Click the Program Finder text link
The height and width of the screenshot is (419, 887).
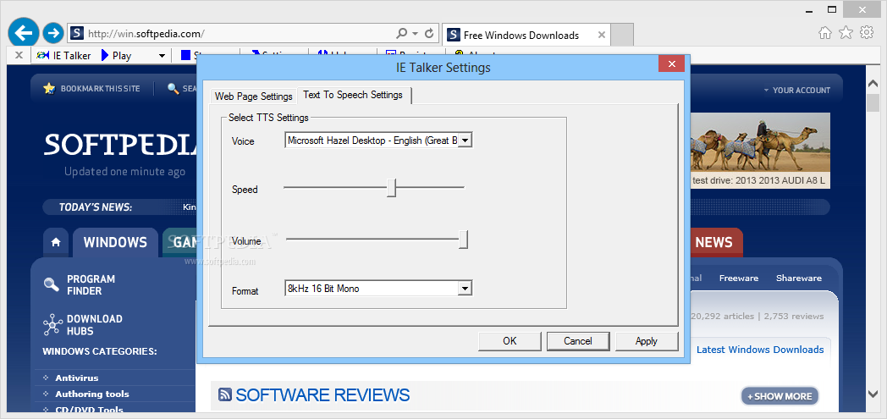click(91, 285)
